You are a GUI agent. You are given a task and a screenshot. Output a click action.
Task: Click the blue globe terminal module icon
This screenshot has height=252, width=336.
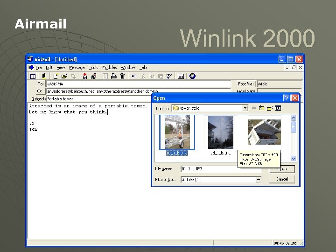192,76
